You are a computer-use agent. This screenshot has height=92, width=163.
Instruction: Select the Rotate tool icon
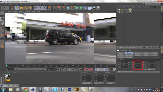(x=26, y=8)
